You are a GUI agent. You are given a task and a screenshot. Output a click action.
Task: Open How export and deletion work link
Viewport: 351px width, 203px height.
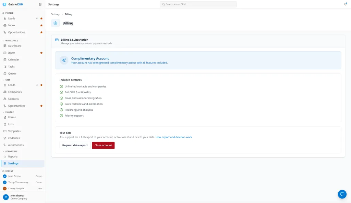point(174,137)
